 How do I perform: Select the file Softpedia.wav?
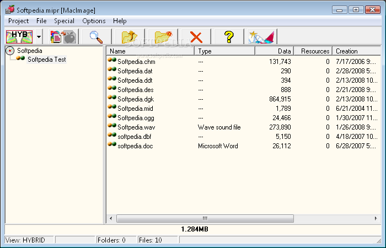pyautogui.click(x=136, y=127)
